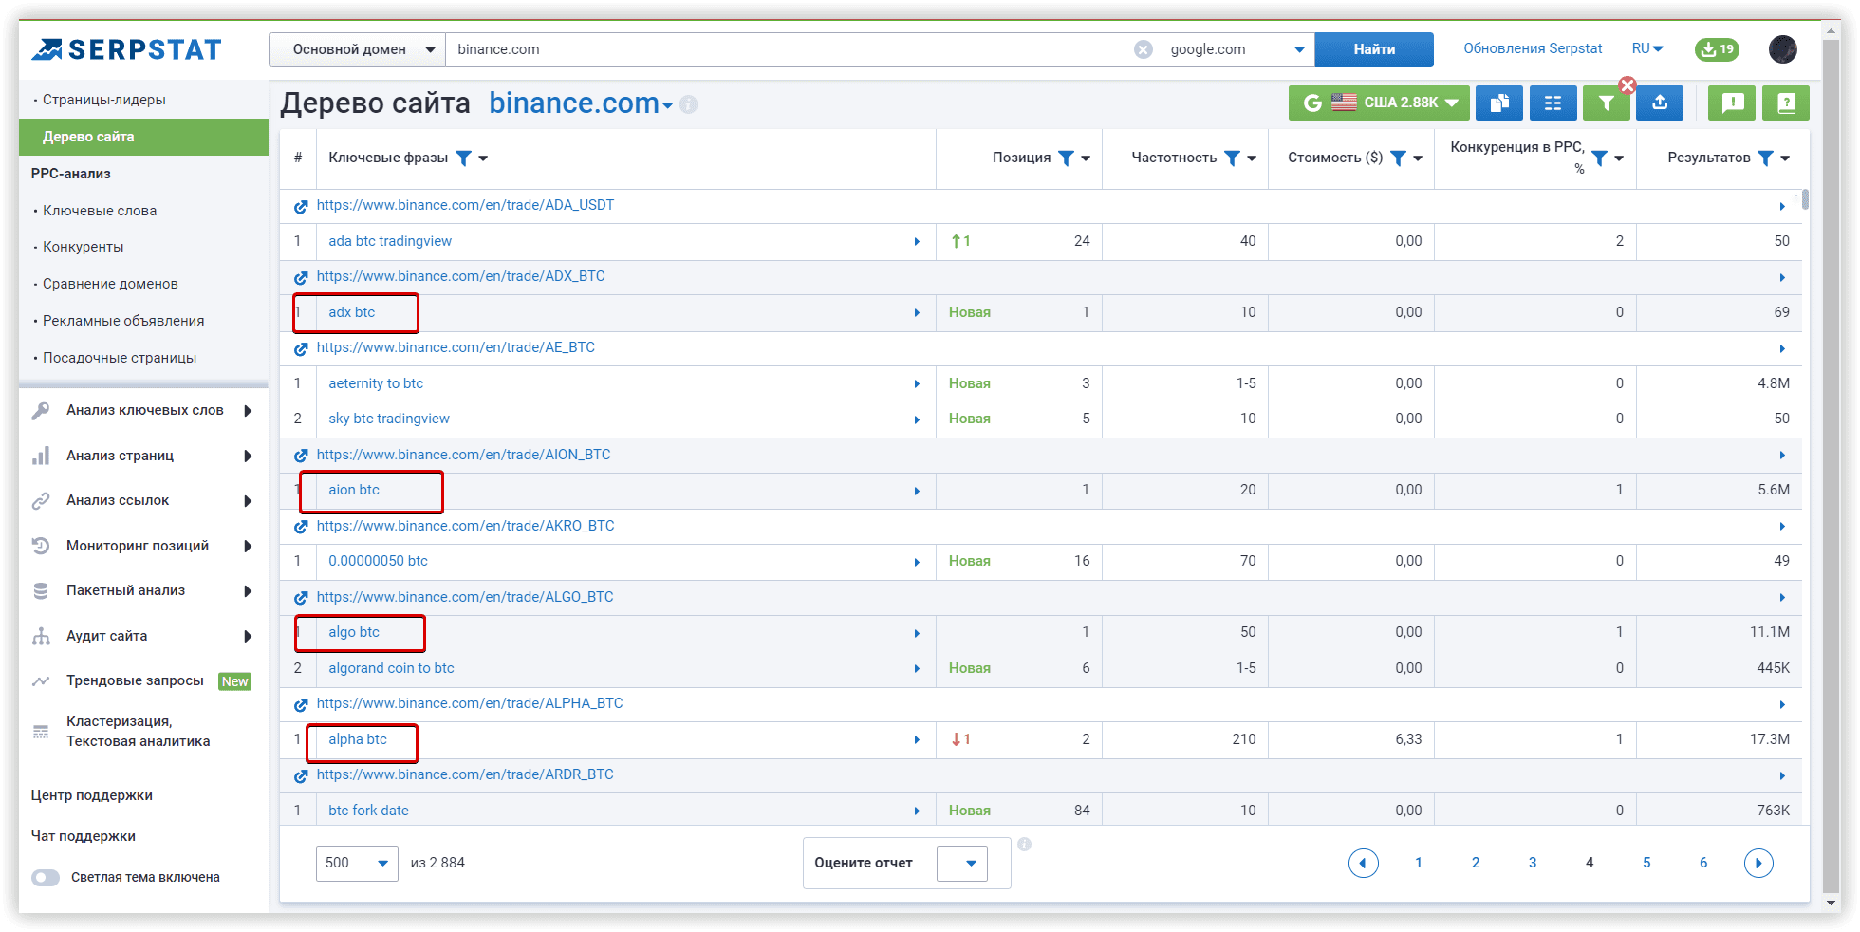The height and width of the screenshot is (932, 1860).
Task: Expand the adx btc keyword row arrow
Action: click(917, 313)
